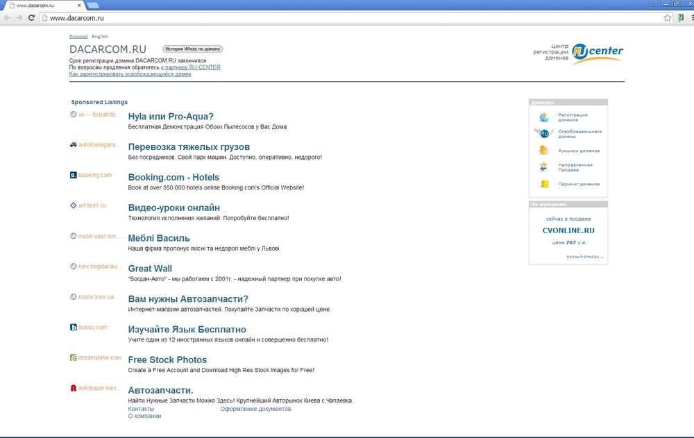Click the kuzov.kiev.ua domain text
The width and height of the screenshot is (694, 438).
click(x=96, y=296)
